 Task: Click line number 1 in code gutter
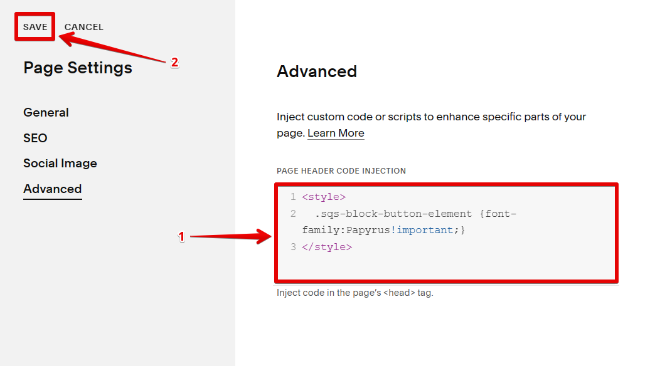pos(292,197)
